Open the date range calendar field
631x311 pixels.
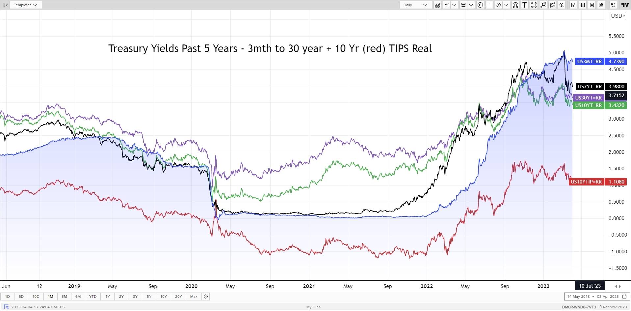tap(596, 297)
